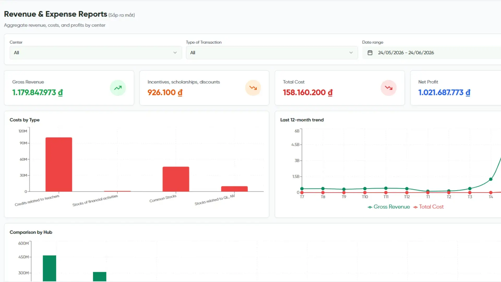Click the red Total Cost trend-down icon

pos(388,88)
